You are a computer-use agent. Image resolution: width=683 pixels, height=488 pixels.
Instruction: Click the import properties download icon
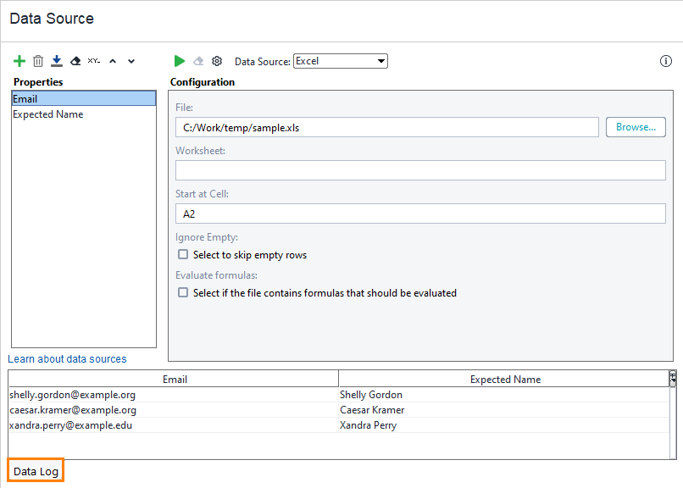(57, 60)
